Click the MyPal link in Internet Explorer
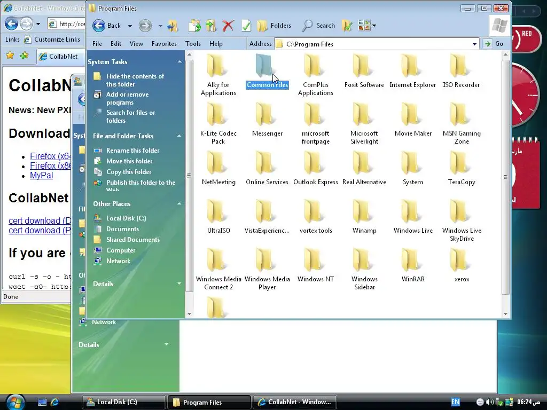 click(41, 175)
